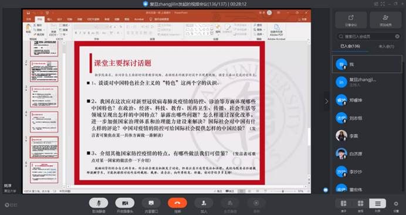
Task: Turn on the camera button
Action: pos(125,203)
